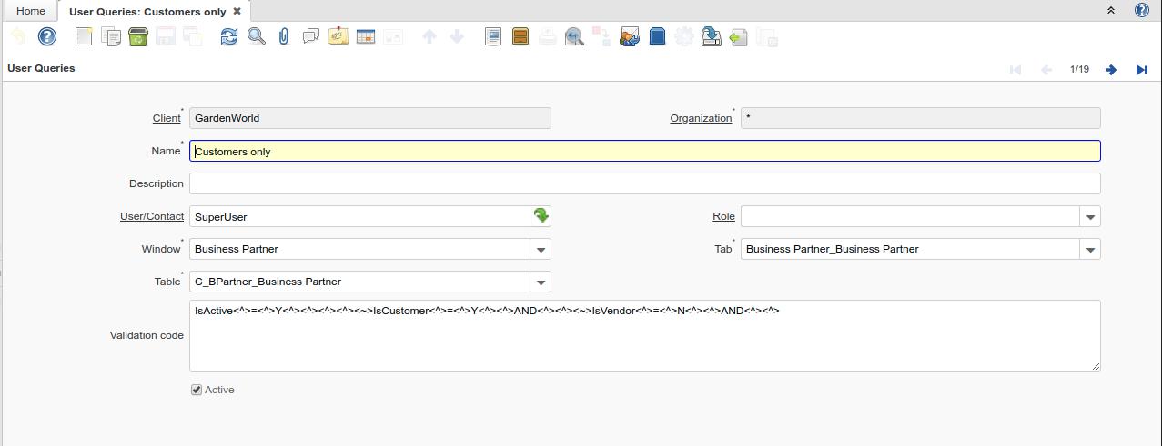Open the Chat speech bubbles icon
1162x446 pixels.
point(311,36)
